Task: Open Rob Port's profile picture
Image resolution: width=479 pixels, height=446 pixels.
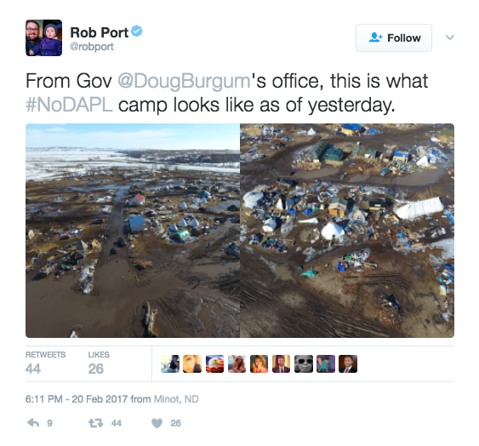Action: pyautogui.click(x=43, y=38)
